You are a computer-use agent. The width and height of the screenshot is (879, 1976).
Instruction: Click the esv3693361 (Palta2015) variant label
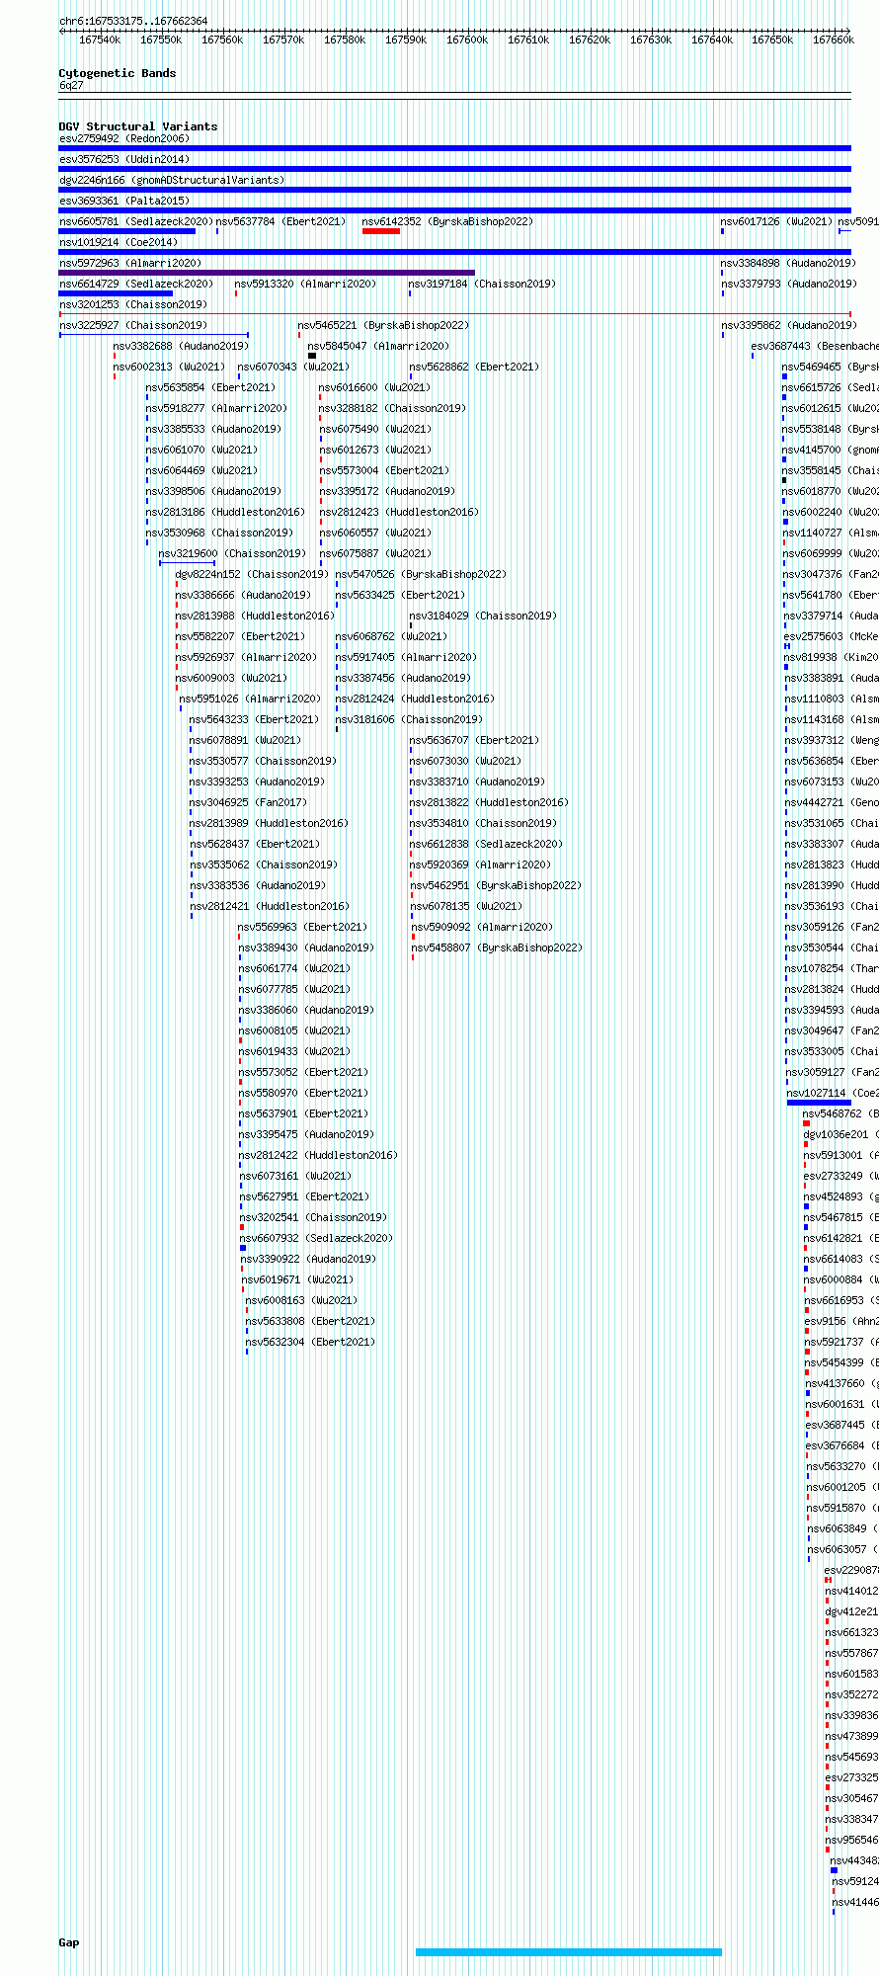(124, 201)
